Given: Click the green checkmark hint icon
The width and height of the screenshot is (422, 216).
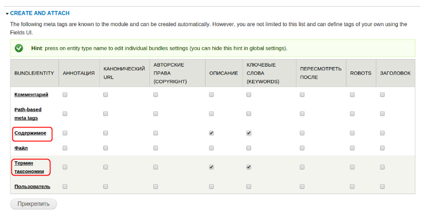Looking at the screenshot, I should click(19, 48).
